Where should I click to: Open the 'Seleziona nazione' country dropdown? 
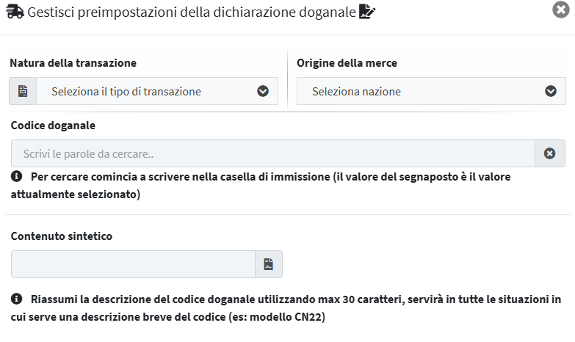pyautogui.click(x=431, y=91)
